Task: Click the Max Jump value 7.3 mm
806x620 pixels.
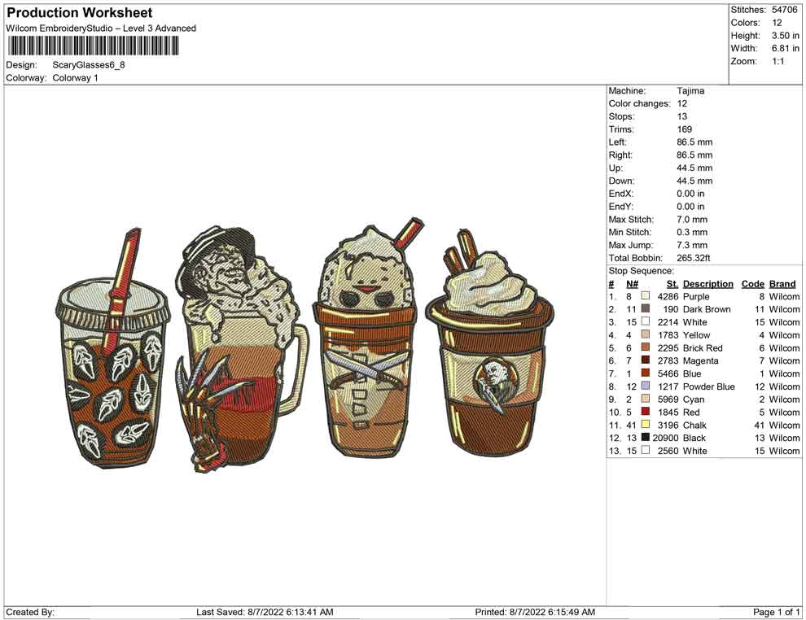Action: click(x=692, y=245)
